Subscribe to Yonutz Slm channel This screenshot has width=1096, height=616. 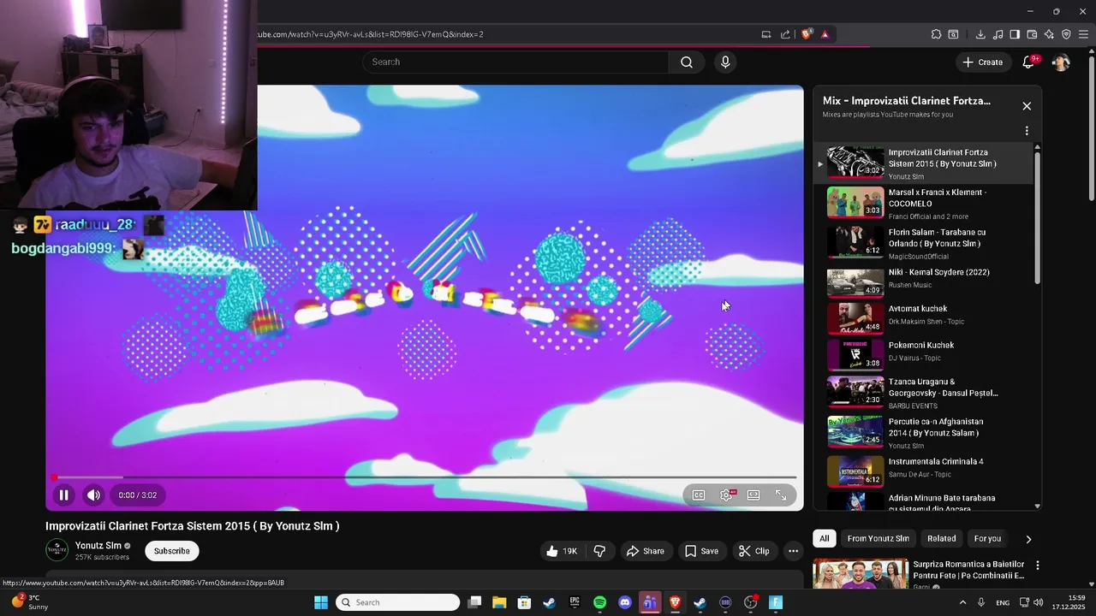click(x=171, y=551)
